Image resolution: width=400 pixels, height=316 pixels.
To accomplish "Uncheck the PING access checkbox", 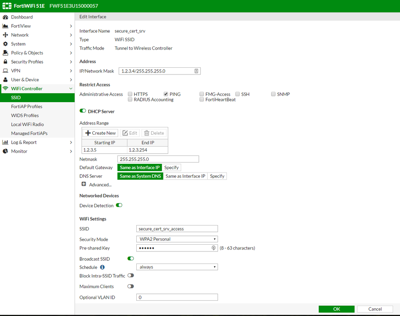I will click(x=166, y=94).
